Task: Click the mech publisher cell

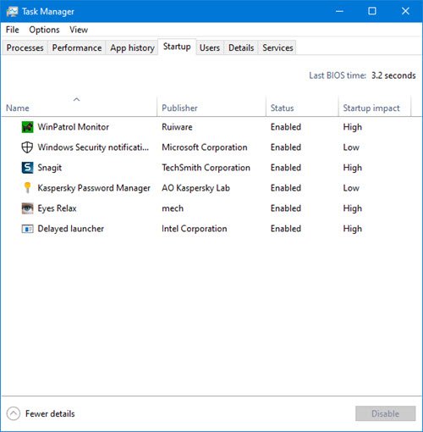Action: pyautogui.click(x=173, y=208)
